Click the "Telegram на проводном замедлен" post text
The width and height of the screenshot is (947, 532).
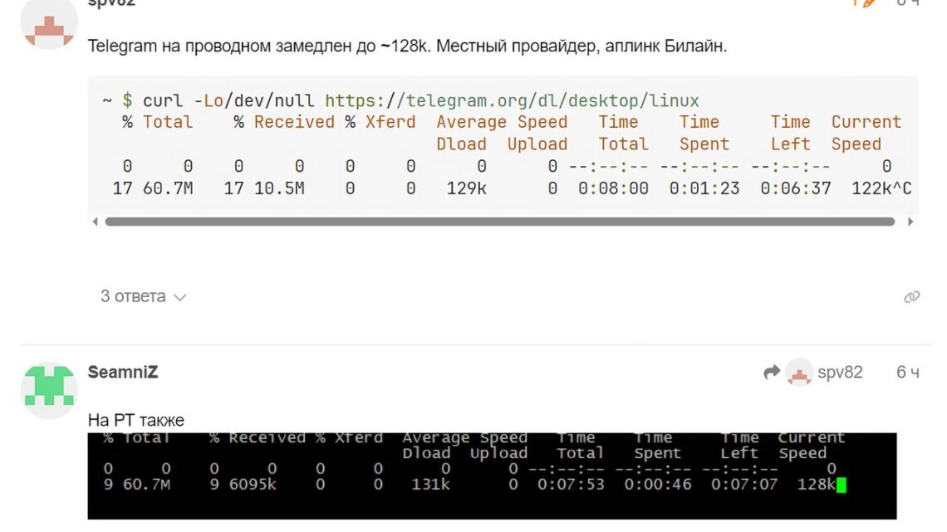coord(407,46)
